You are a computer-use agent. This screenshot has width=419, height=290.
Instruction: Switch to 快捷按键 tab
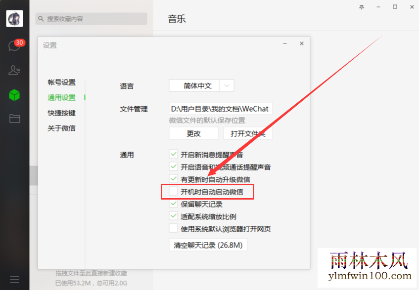(62, 113)
